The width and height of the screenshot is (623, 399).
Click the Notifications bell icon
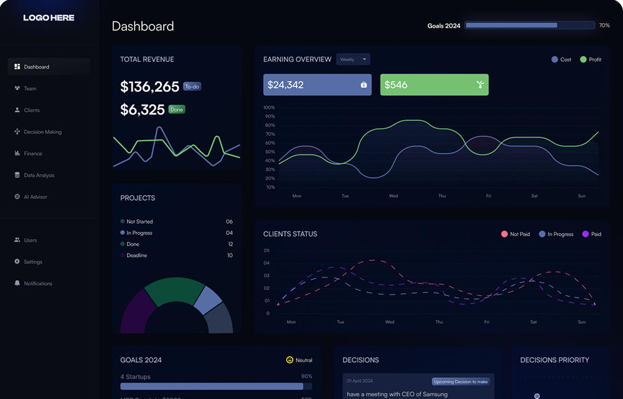point(18,283)
